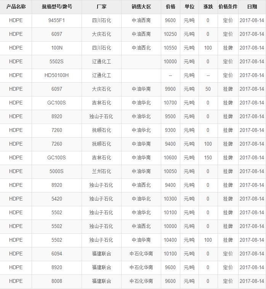Click 中石化华南 in the 8920 福建联合 row
Image resolution: width=266 pixels, height=289 pixels.
coord(141,267)
